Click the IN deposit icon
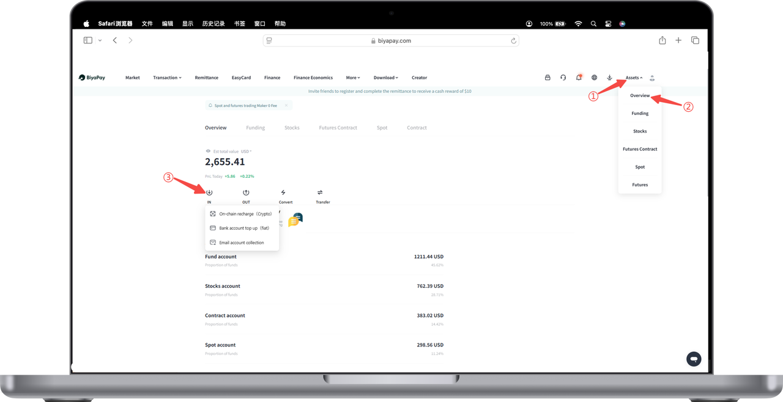The height and width of the screenshot is (402, 783). 209,193
